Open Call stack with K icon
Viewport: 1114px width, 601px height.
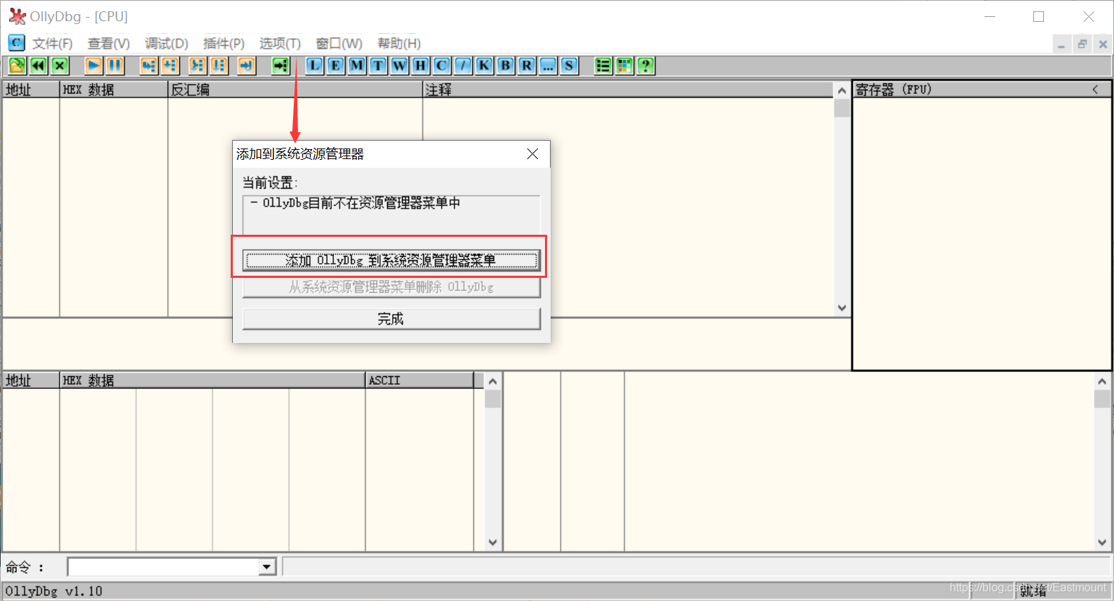click(x=484, y=66)
